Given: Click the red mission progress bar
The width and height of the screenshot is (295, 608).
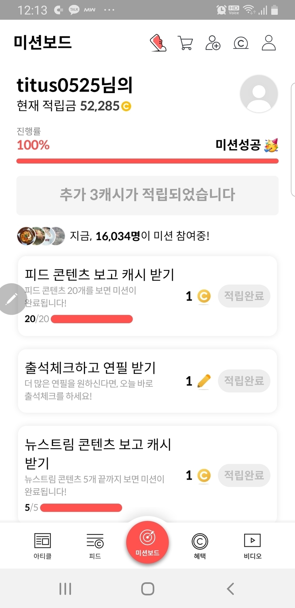Looking at the screenshot, I should pos(147,161).
